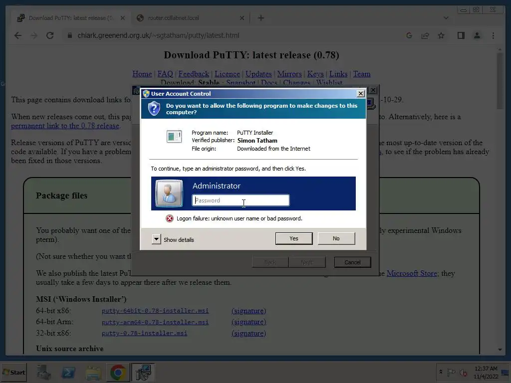Select the Administrator account picture
511x383 pixels.
(169, 193)
